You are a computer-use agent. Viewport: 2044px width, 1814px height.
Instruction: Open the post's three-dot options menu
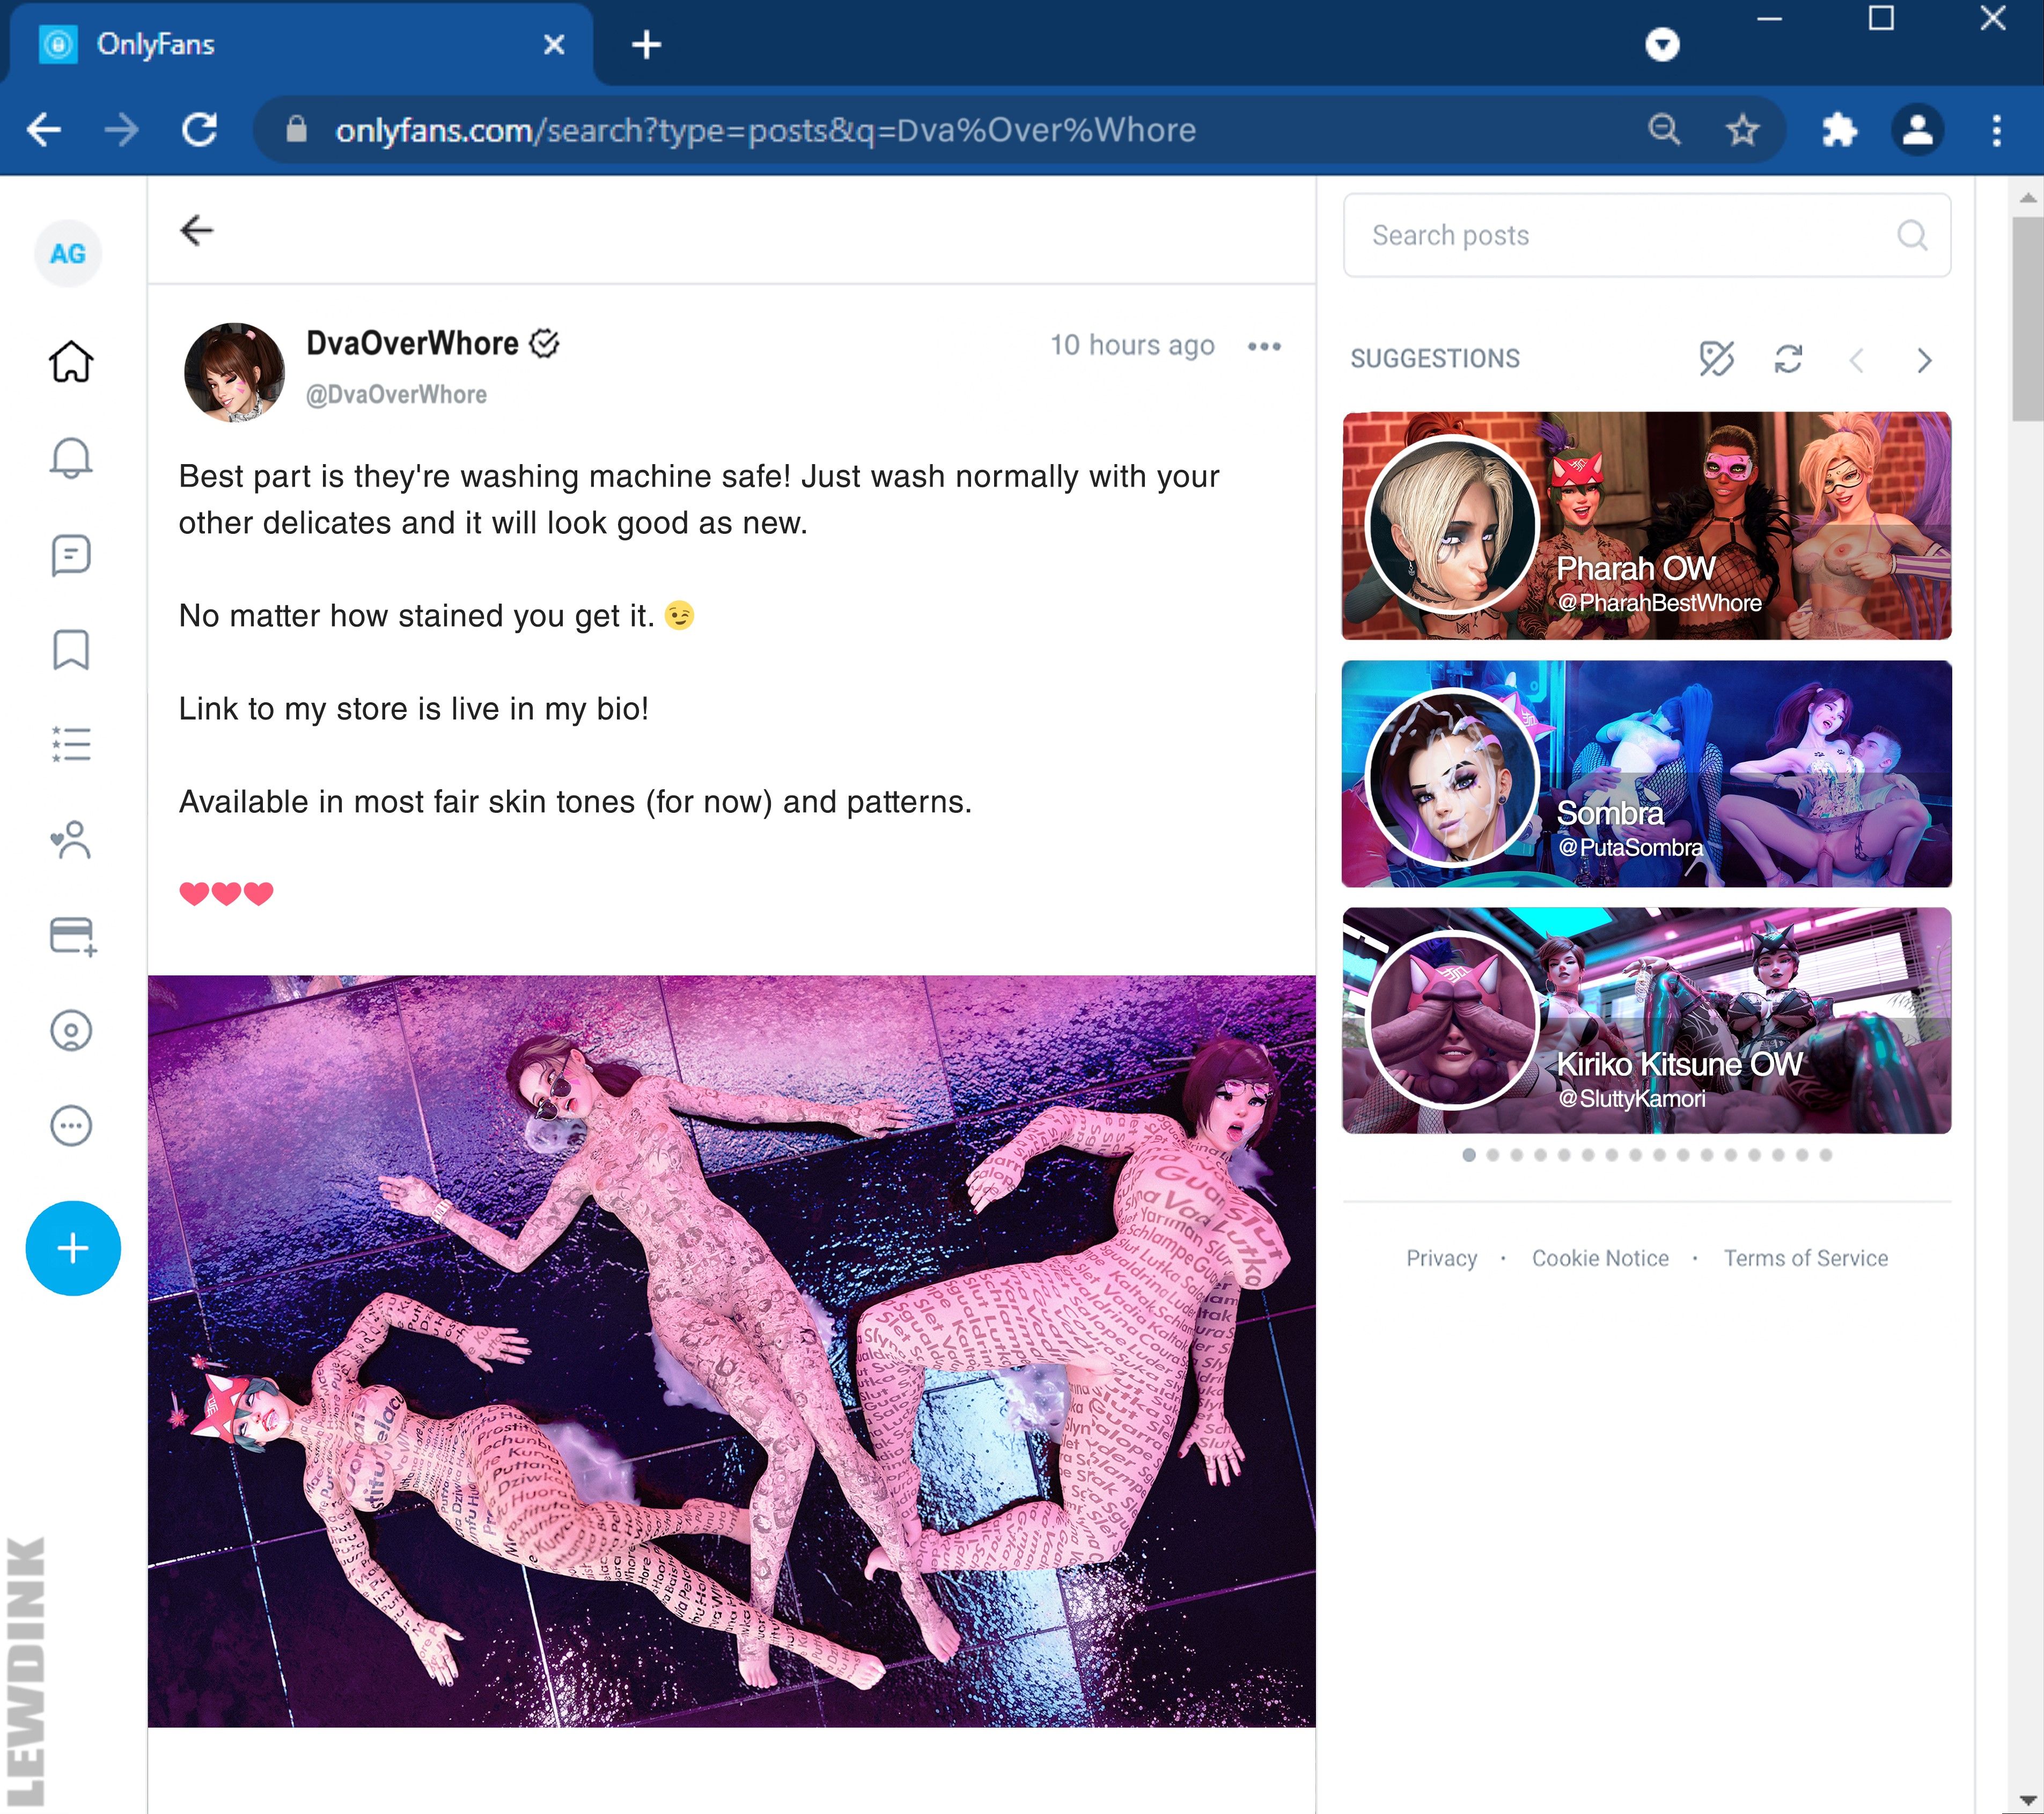click(1264, 346)
